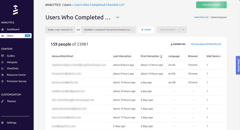Open Checklists in the Content menu
The height and width of the screenshot is (130, 240).
tap(12, 69)
